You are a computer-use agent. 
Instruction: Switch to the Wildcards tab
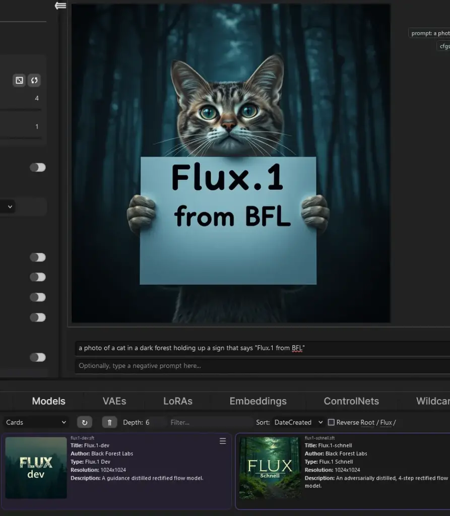coord(432,401)
